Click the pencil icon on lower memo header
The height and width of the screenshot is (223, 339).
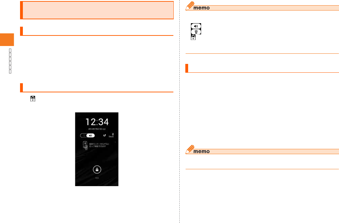point(190,149)
